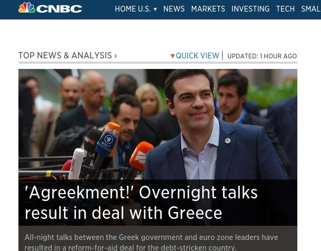This screenshot has height=251, width=321.
Task: Open the HOME U.S. edition dropdown arrow
Action: [x=155, y=9]
